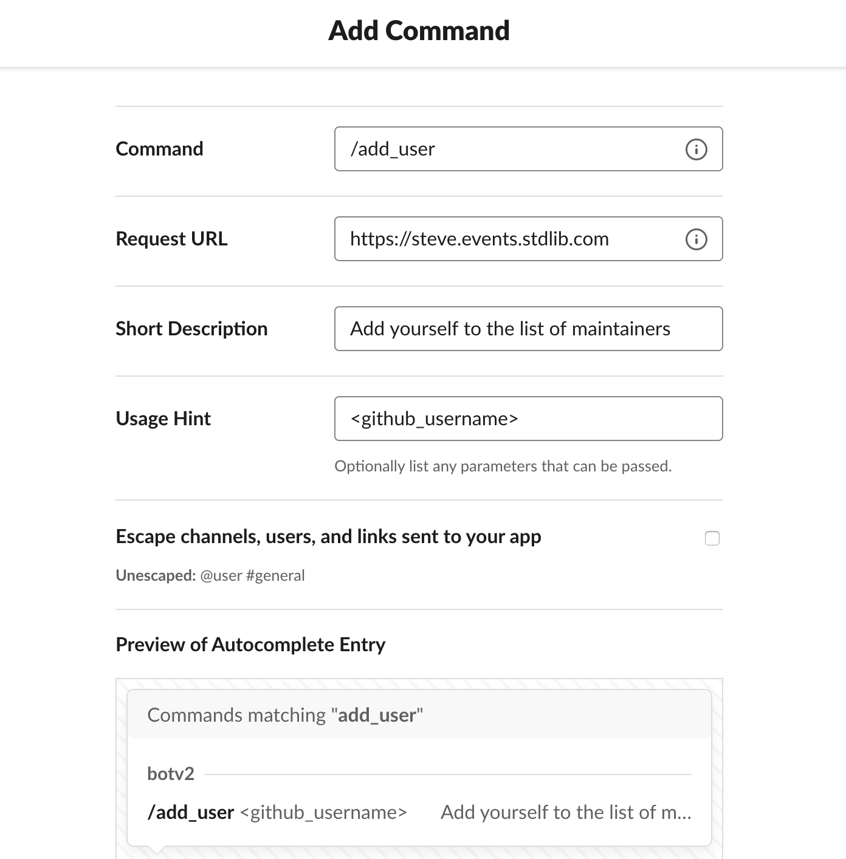
Task: Click the truncated description in autocomplete preview
Action: click(566, 812)
